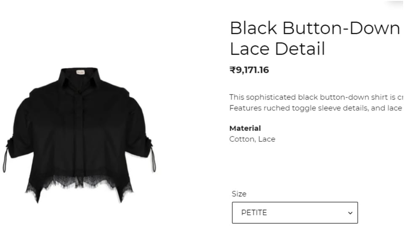
Task: Open the PETITE size selector box
Action: point(295,213)
